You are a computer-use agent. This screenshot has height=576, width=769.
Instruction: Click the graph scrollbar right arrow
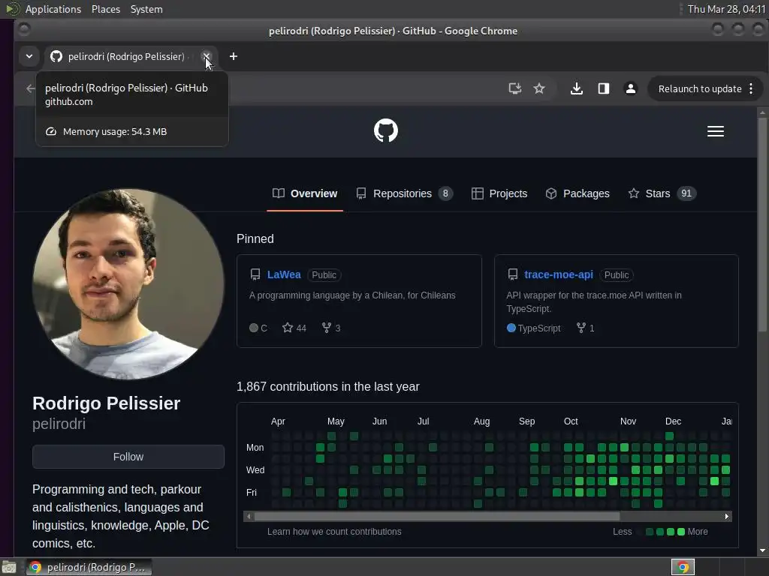click(x=726, y=516)
